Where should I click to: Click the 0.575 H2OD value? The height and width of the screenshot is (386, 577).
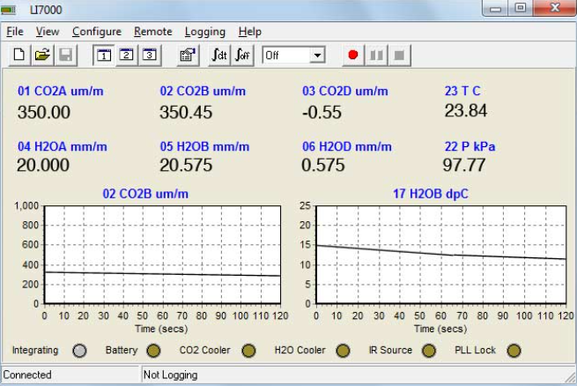tap(323, 165)
